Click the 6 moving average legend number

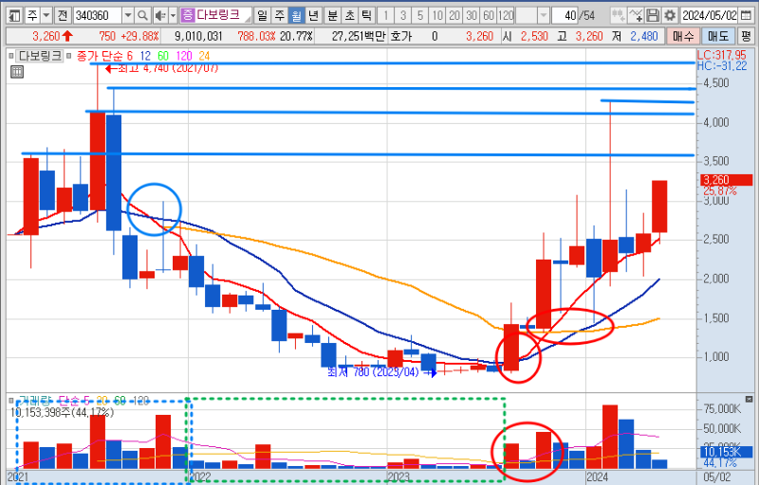(129, 56)
